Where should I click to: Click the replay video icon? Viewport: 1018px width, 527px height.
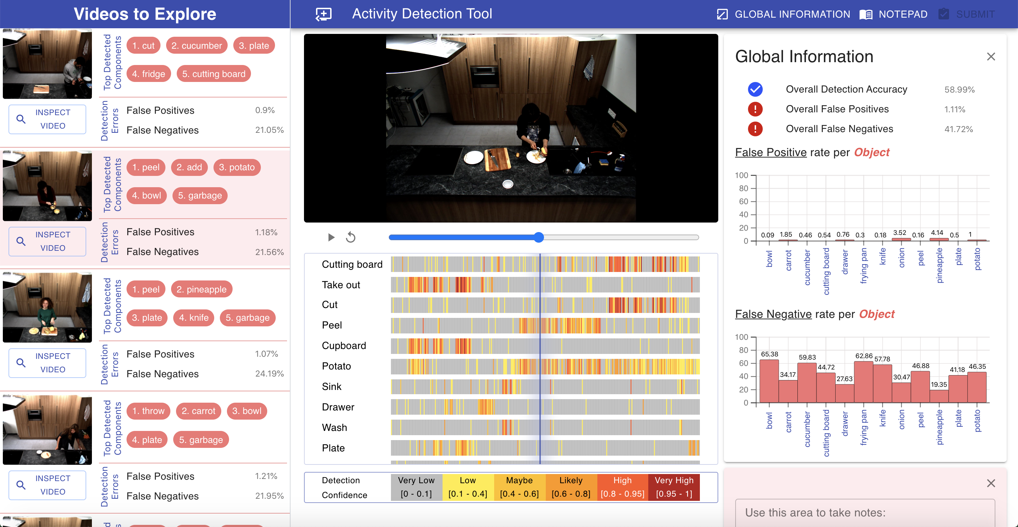click(x=351, y=237)
